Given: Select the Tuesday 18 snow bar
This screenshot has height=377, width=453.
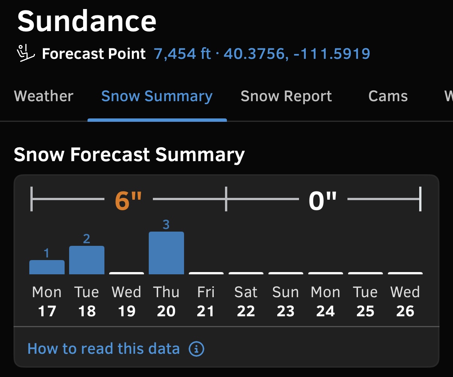Looking at the screenshot, I should tap(87, 260).
